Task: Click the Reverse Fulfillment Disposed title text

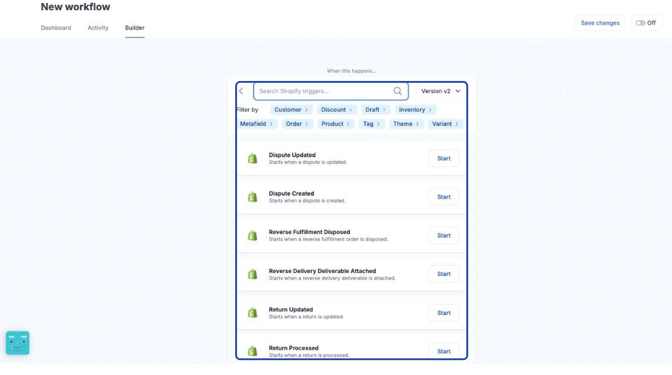Action: coord(310,232)
